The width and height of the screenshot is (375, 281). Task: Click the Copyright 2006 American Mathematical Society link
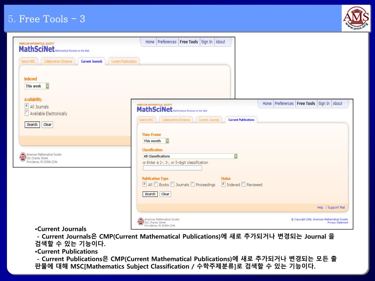320,220
